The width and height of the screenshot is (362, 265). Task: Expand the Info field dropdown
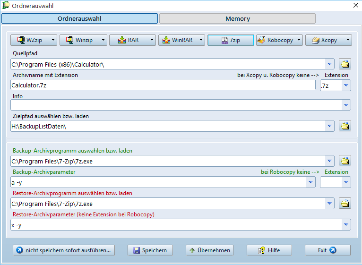coord(346,105)
